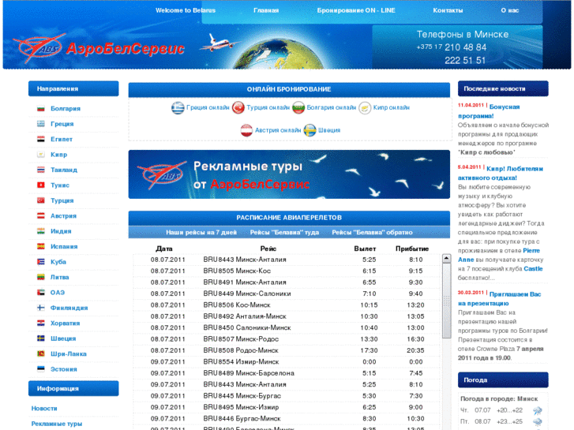Open the О нас menu item
The image size is (574, 430).
[x=510, y=10]
